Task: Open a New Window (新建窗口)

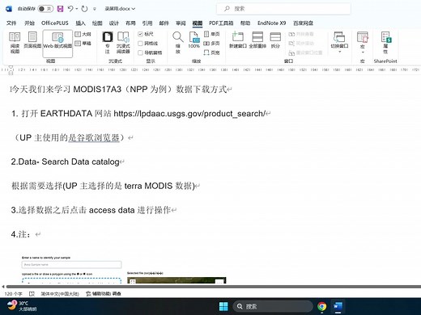Action: (x=238, y=40)
